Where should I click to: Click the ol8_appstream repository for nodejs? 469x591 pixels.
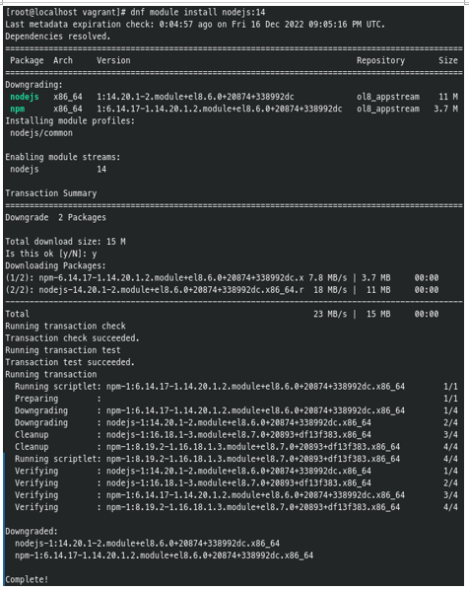tap(388, 97)
